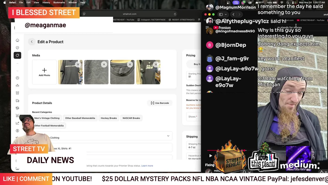Viewport: 328px width, 185px height.
Task: Click the Starting Price field
Action: [x=194, y=75]
